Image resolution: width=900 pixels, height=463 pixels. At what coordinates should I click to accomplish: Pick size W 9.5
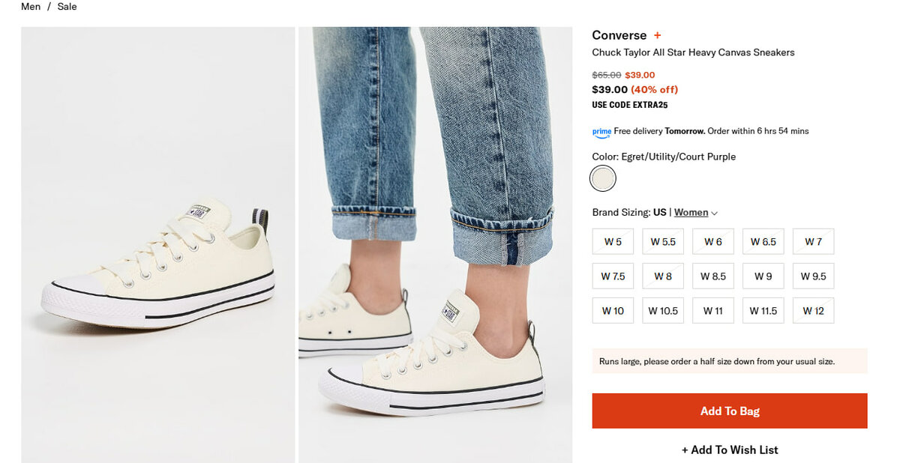coord(813,276)
